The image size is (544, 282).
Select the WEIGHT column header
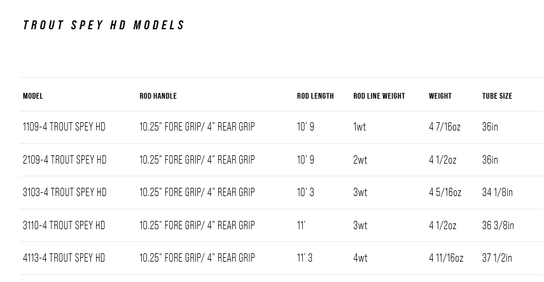pyautogui.click(x=440, y=96)
